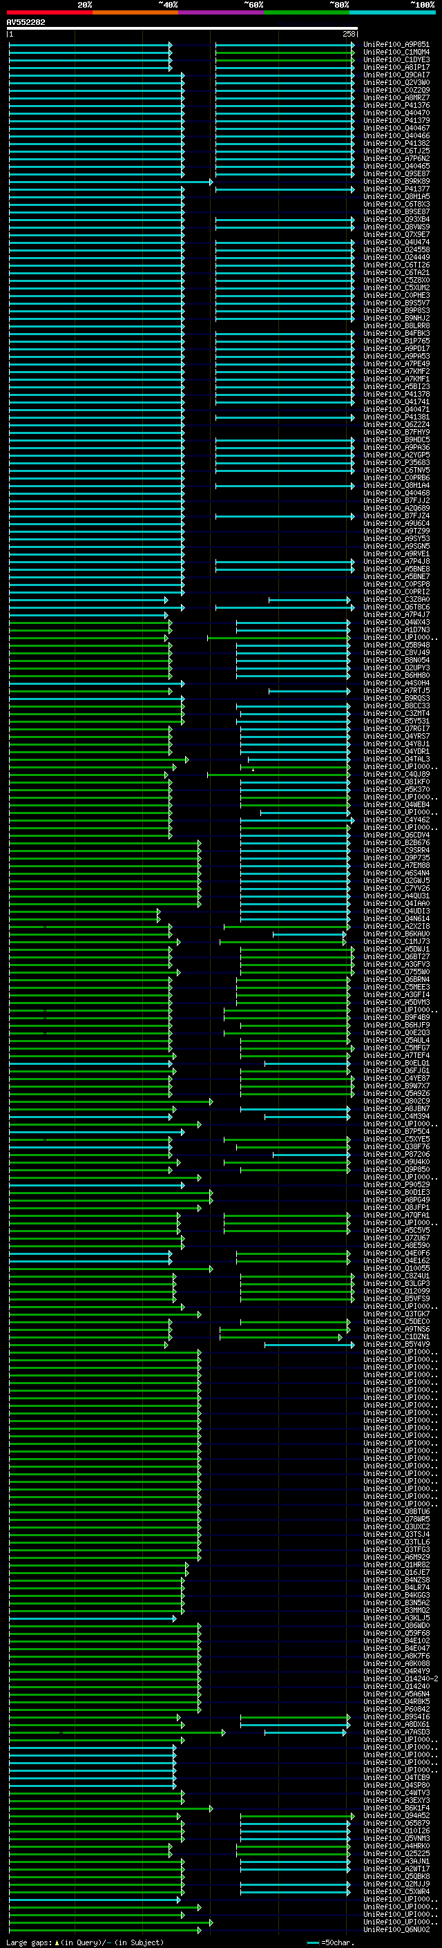Screen dimensions: 442x1948
Task: Open hit UniRef100_Q6CDV4
Action: point(396,835)
